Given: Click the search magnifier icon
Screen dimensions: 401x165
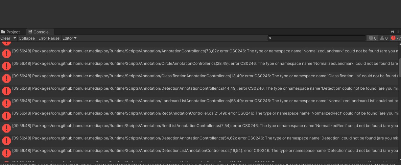Looking at the screenshot, I should 270,38.
